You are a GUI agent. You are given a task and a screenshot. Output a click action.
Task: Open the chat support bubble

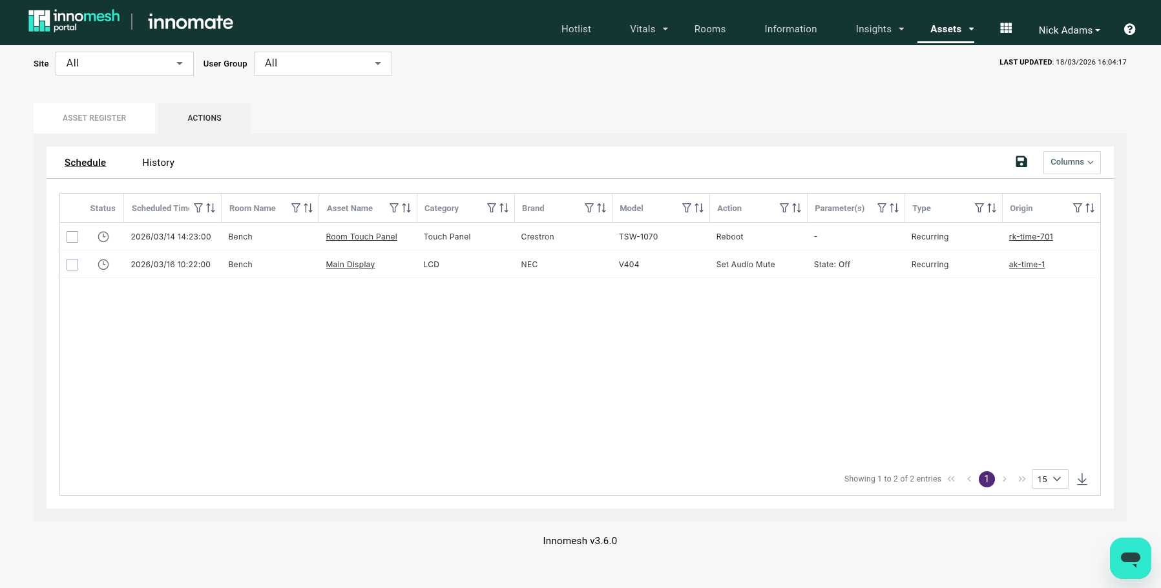(1130, 558)
